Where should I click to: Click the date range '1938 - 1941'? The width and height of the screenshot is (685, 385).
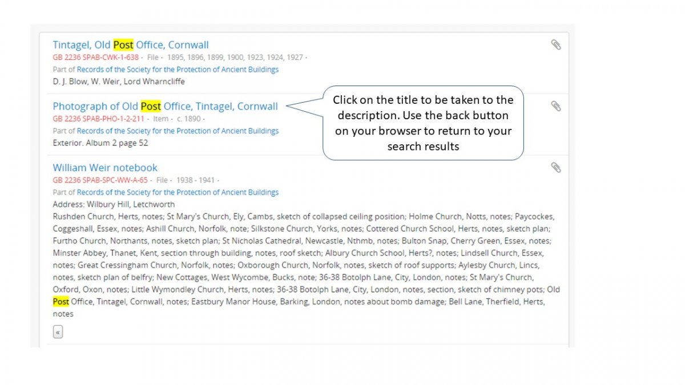(x=195, y=180)
